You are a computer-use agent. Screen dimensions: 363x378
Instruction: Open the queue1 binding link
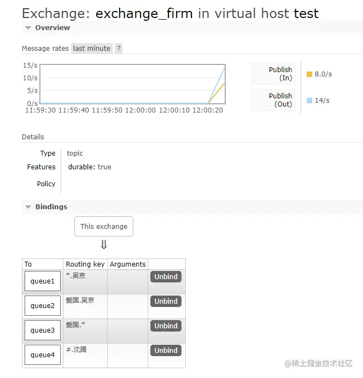click(x=43, y=281)
